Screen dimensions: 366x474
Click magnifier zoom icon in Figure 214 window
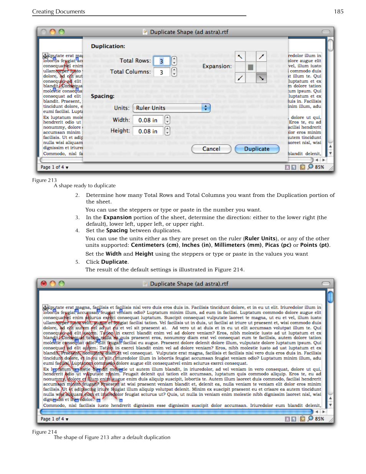(x=310, y=419)
